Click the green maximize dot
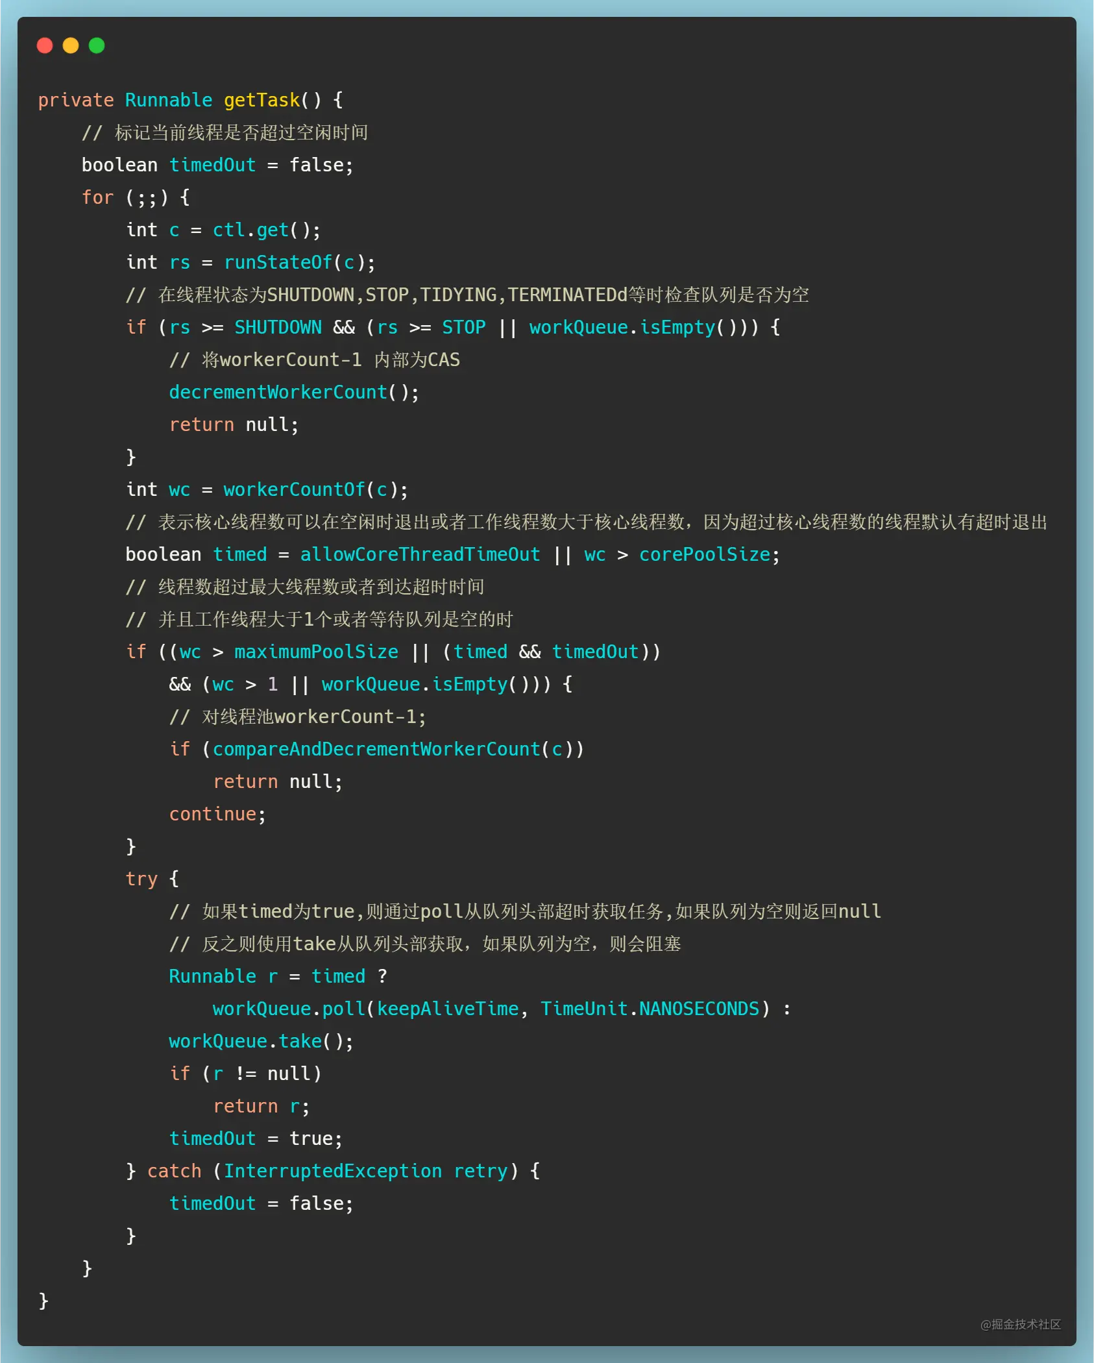The height and width of the screenshot is (1363, 1094). [x=97, y=45]
